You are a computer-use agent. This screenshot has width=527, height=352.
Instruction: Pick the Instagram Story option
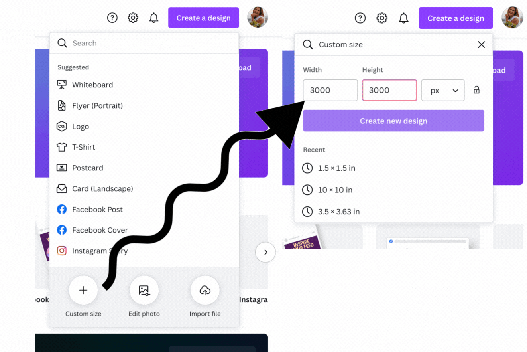[x=92, y=251]
